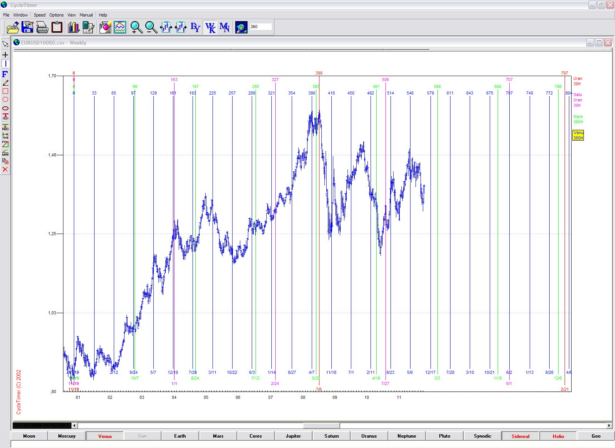Screen dimensions: 615x448
Task: Click the highlighted Venu 360H legend label
Action: pos(578,135)
